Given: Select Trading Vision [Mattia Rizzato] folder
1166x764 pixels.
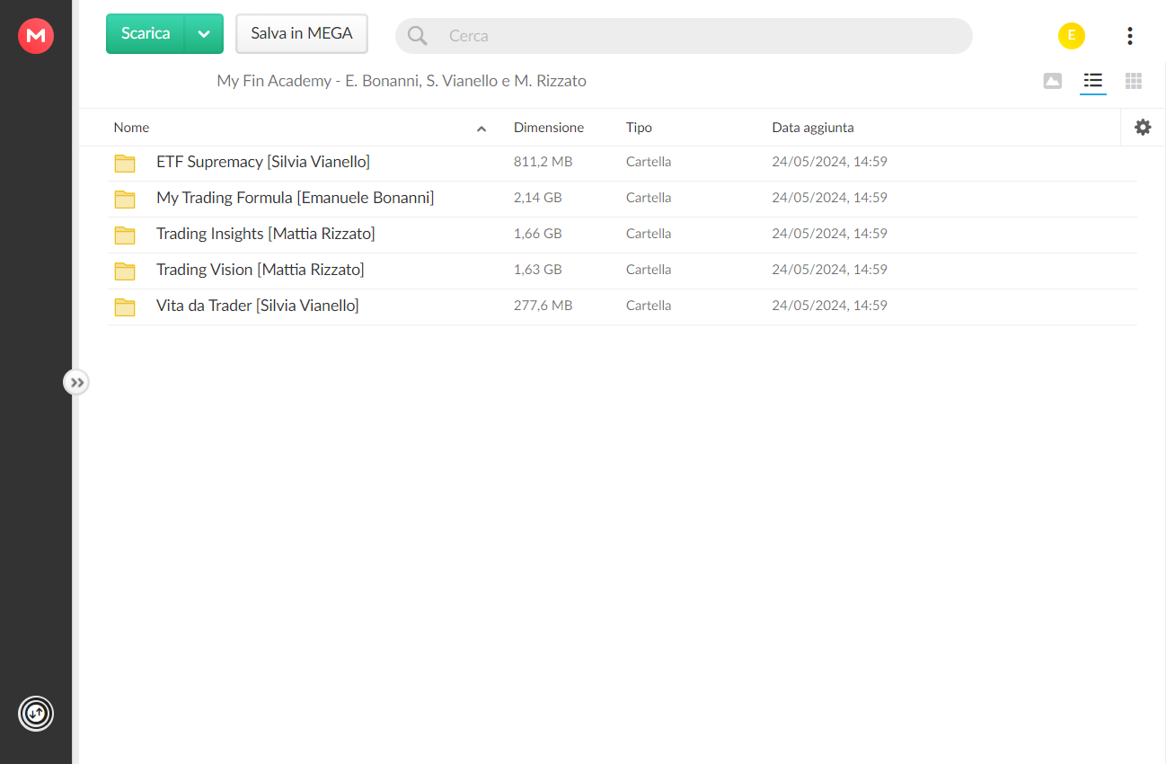Looking at the screenshot, I should point(622,270).
